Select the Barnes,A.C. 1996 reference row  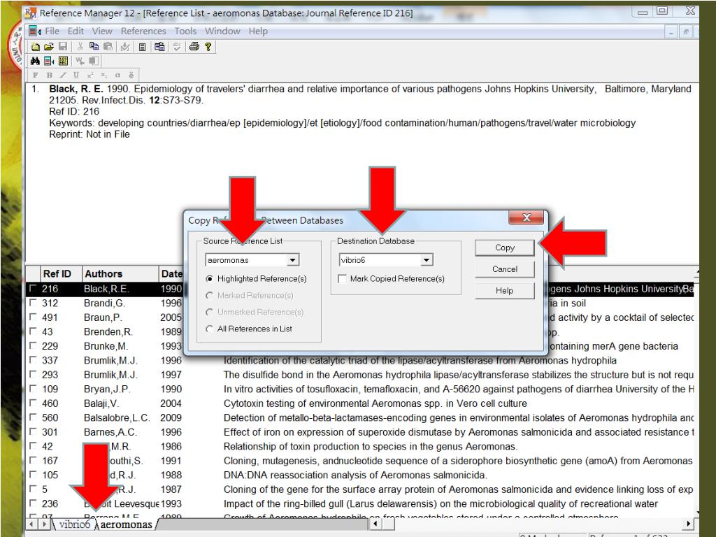click(360, 432)
